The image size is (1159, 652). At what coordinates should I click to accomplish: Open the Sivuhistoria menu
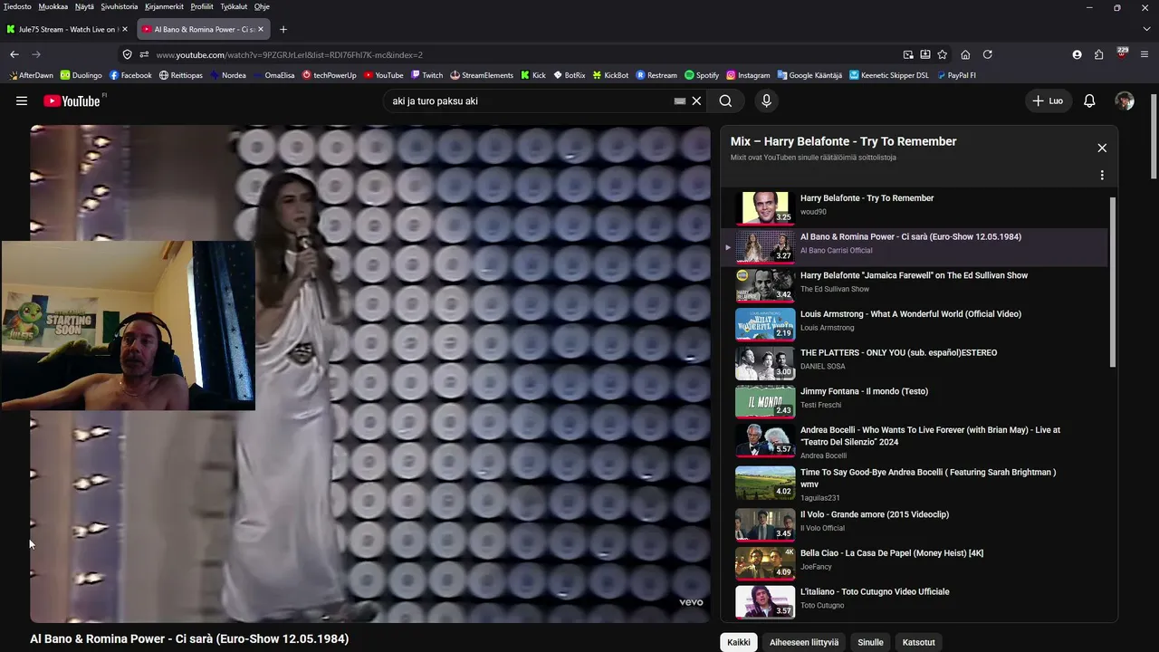tap(120, 6)
